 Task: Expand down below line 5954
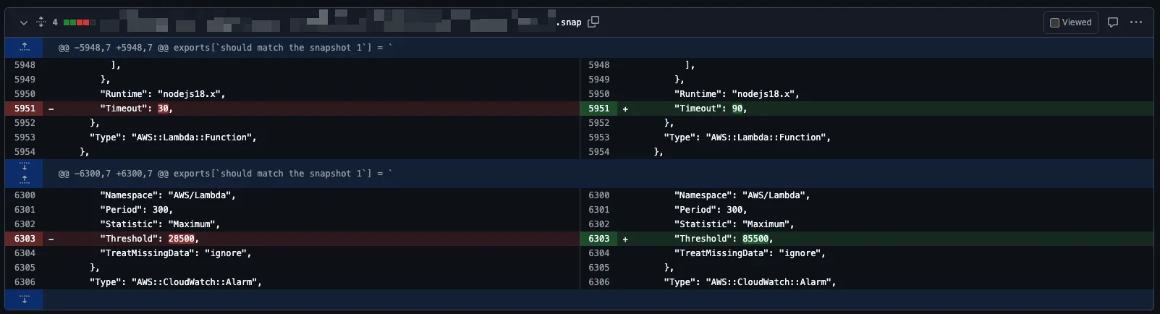coord(24,166)
